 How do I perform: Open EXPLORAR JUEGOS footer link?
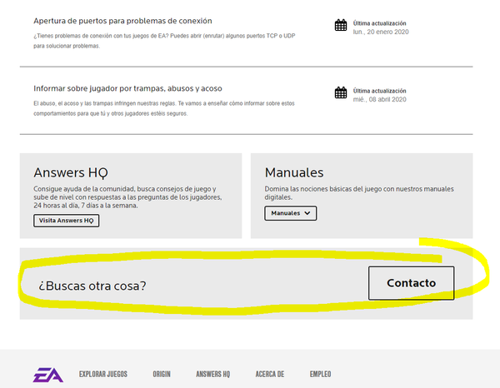[103, 374]
